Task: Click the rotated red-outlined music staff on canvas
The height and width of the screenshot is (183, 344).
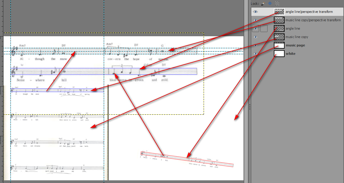Action: 187,159
